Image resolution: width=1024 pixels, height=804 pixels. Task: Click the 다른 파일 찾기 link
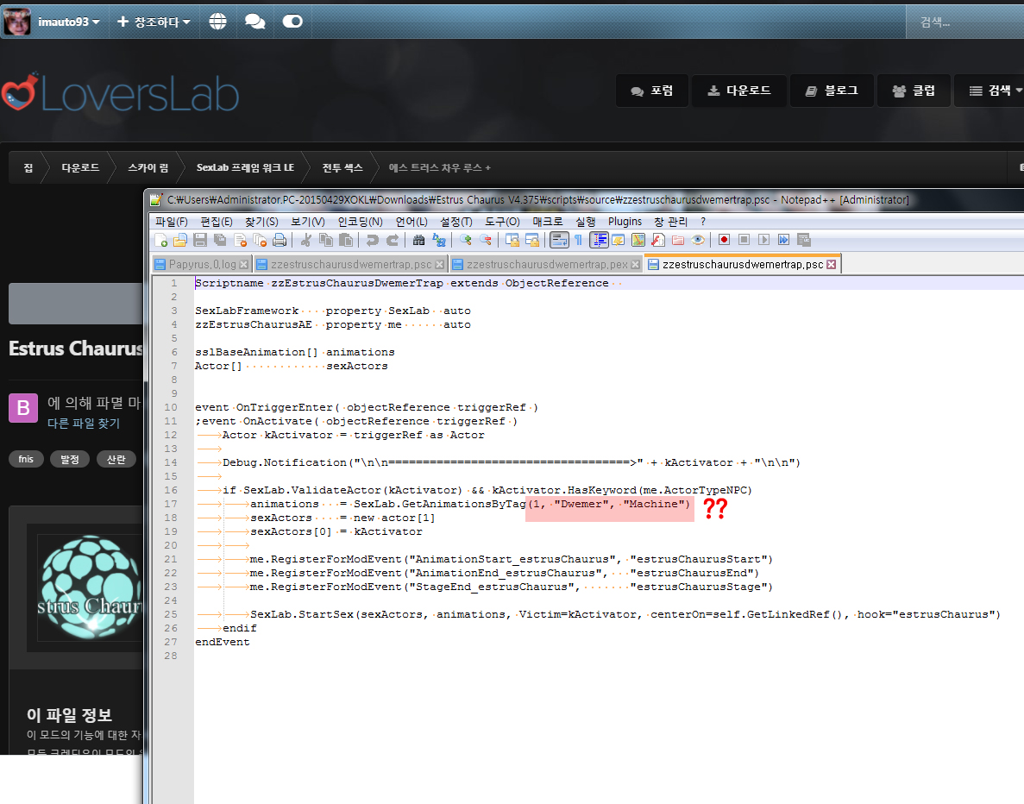[x=84, y=424]
